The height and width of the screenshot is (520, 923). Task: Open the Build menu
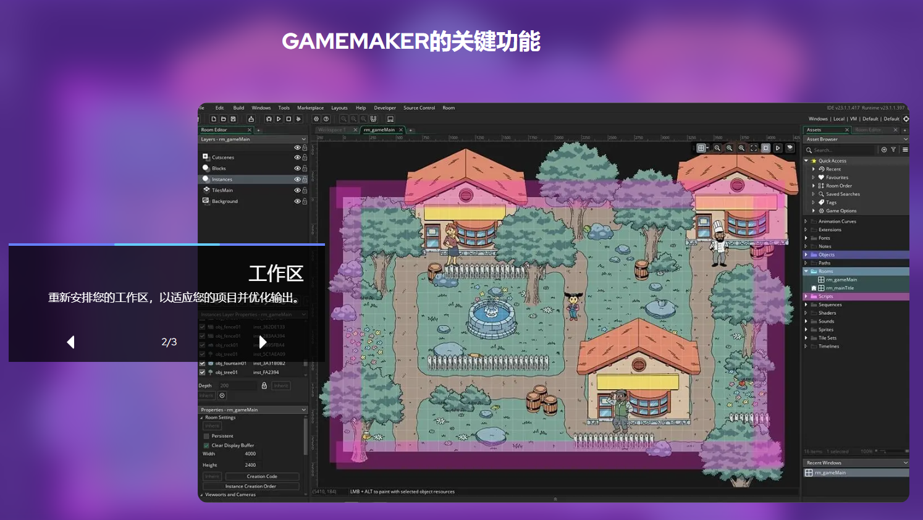point(238,108)
